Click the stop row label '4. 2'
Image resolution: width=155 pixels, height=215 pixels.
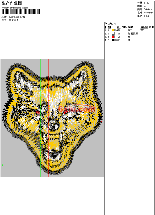click(x=107, y=40)
